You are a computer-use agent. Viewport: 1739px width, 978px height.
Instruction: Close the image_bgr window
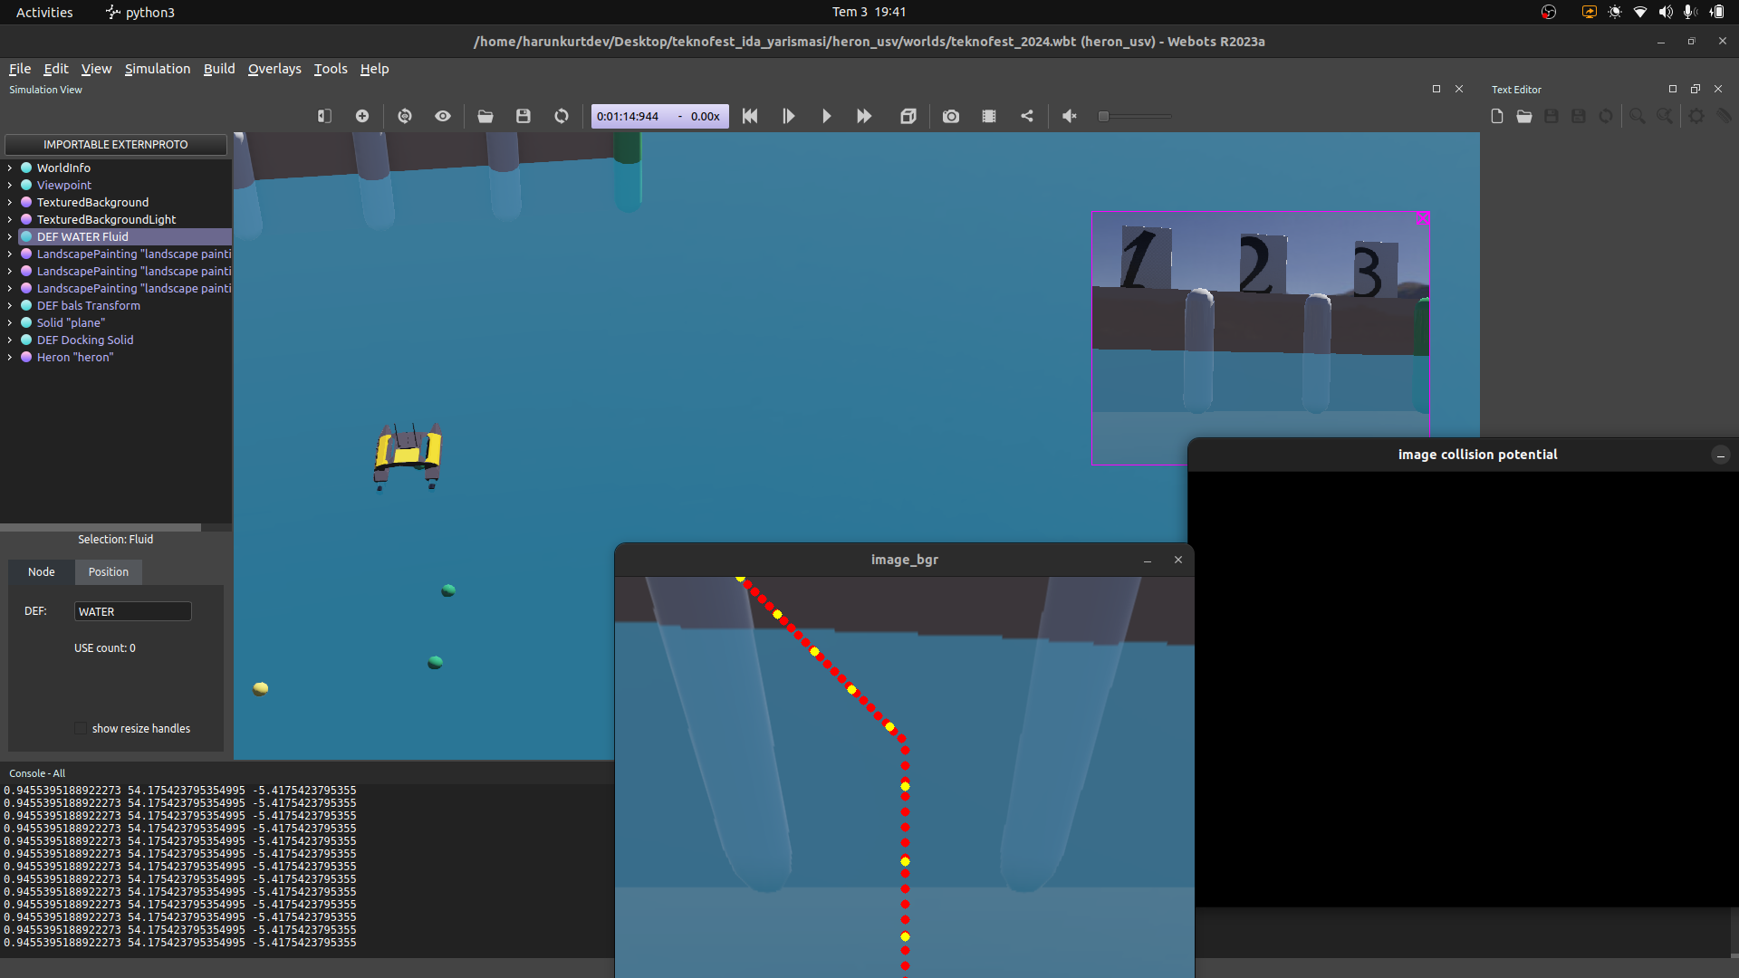point(1178,561)
